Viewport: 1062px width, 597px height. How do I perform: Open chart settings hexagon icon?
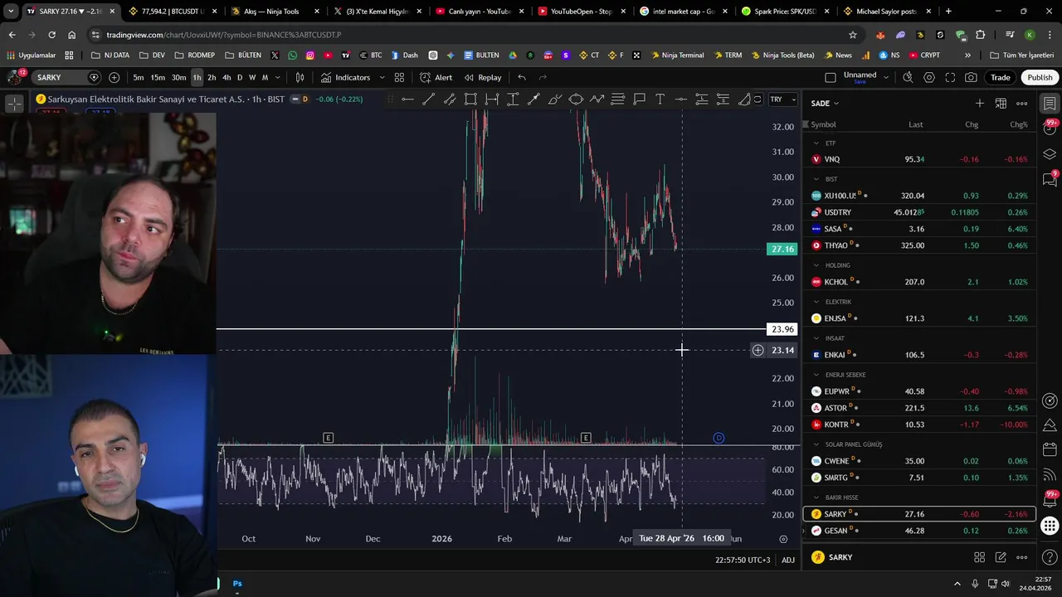[928, 77]
